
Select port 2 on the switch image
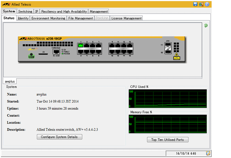(x=81, y=52)
